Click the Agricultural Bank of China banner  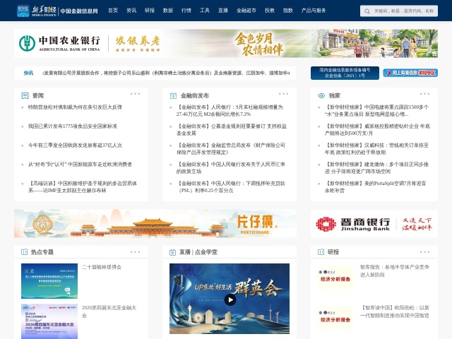226,43
